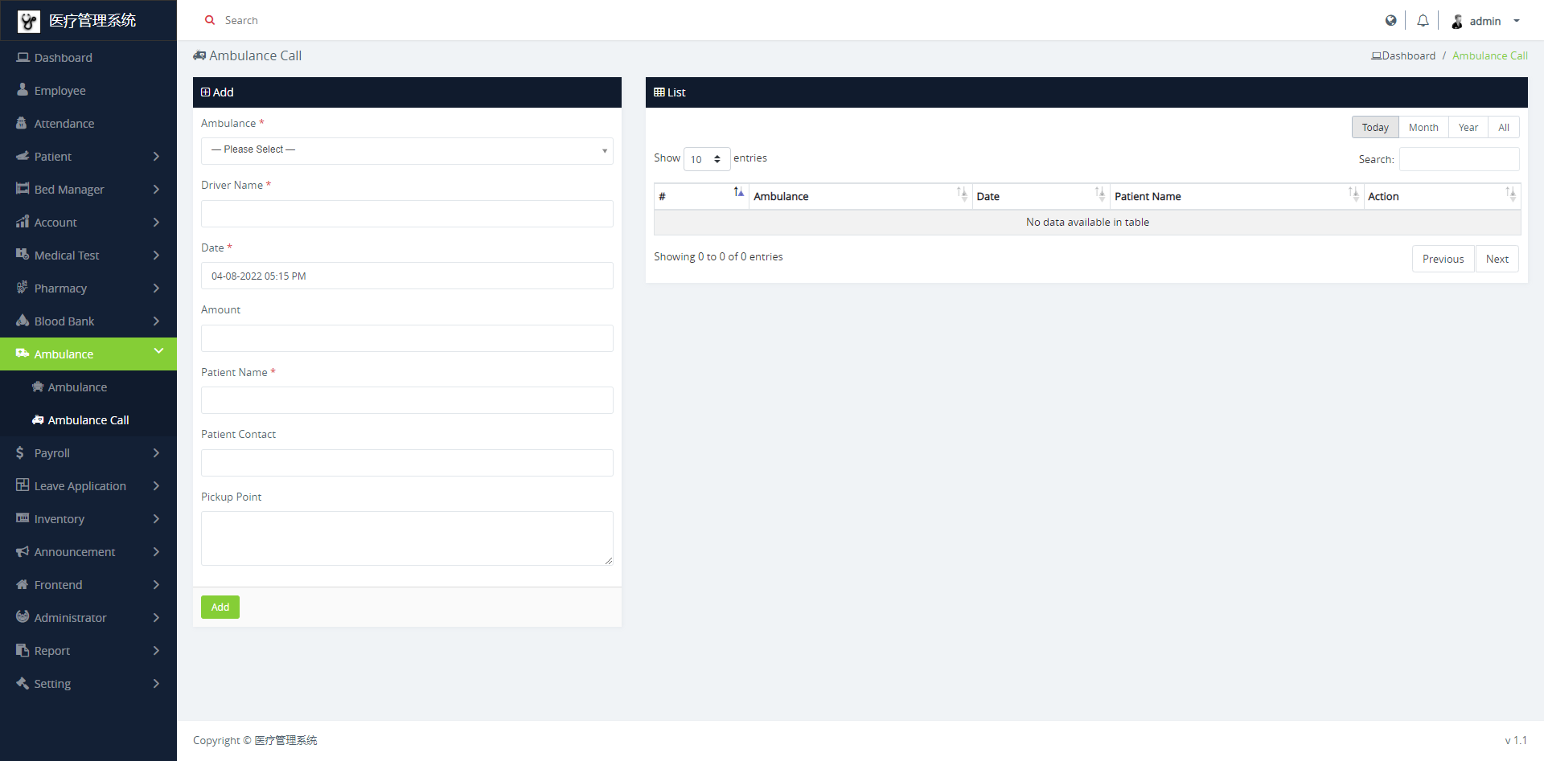Click the Blood Bank droplet icon

click(23, 321)
